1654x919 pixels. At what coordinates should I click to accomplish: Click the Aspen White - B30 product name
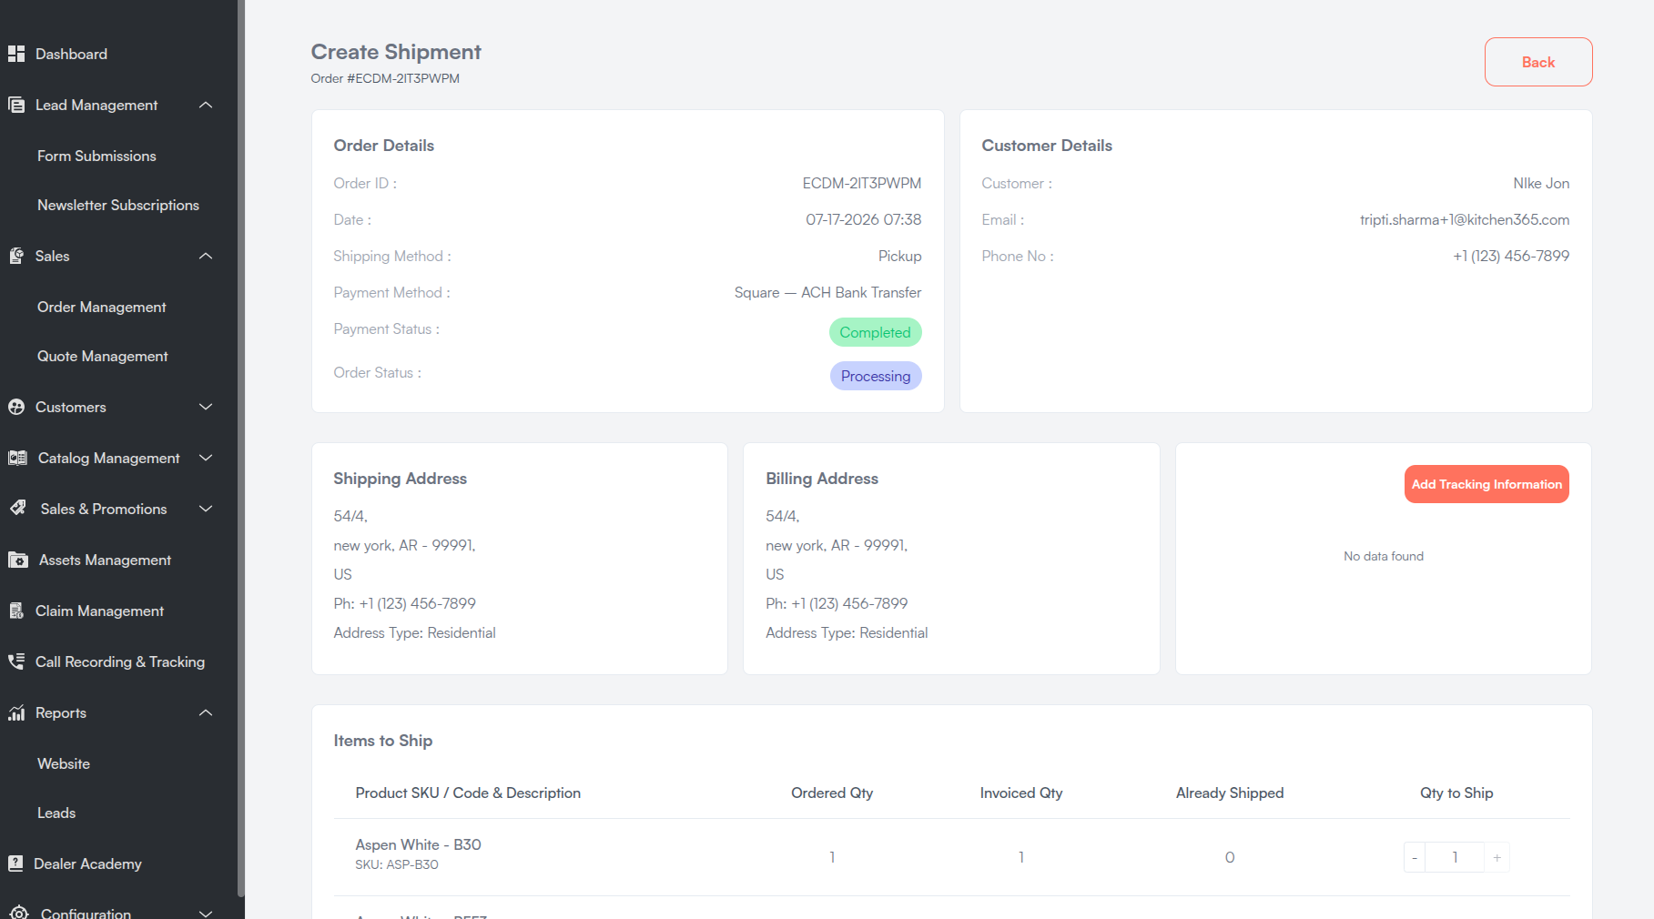click(x=418, y=844)
